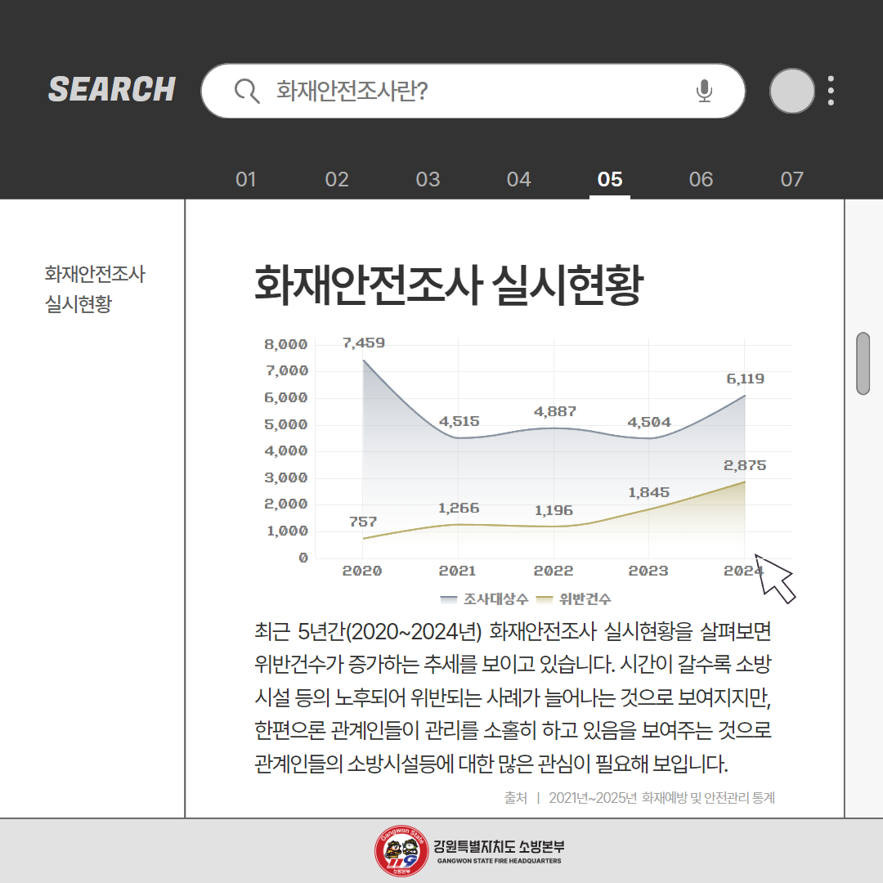Go to page tab 03

pyautogui.click(x=428, y=179)
